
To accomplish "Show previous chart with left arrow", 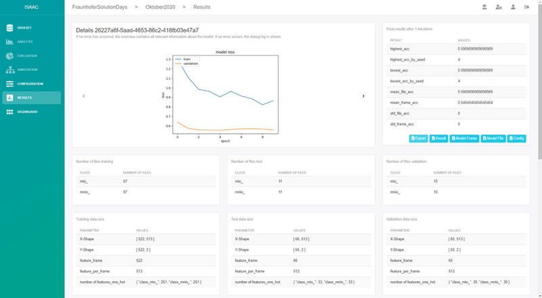I will pos(83,96).
